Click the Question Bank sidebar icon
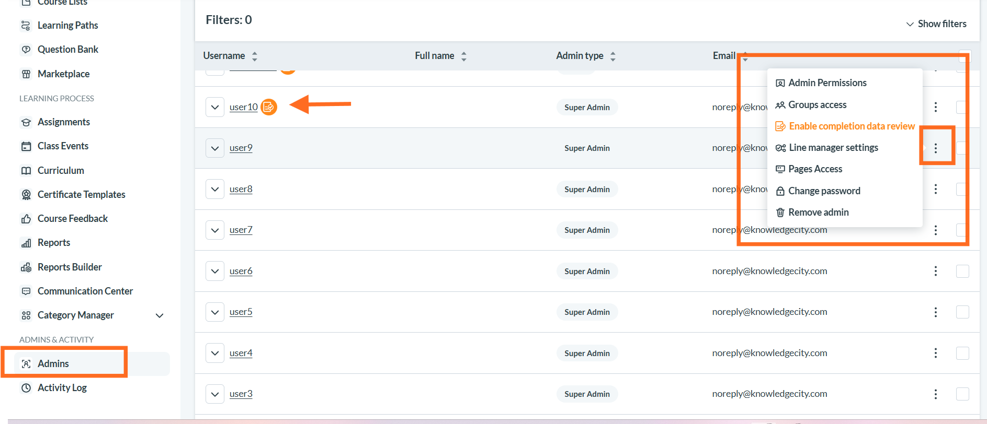This screenshot has width=987, height=424. click(26, 50)
